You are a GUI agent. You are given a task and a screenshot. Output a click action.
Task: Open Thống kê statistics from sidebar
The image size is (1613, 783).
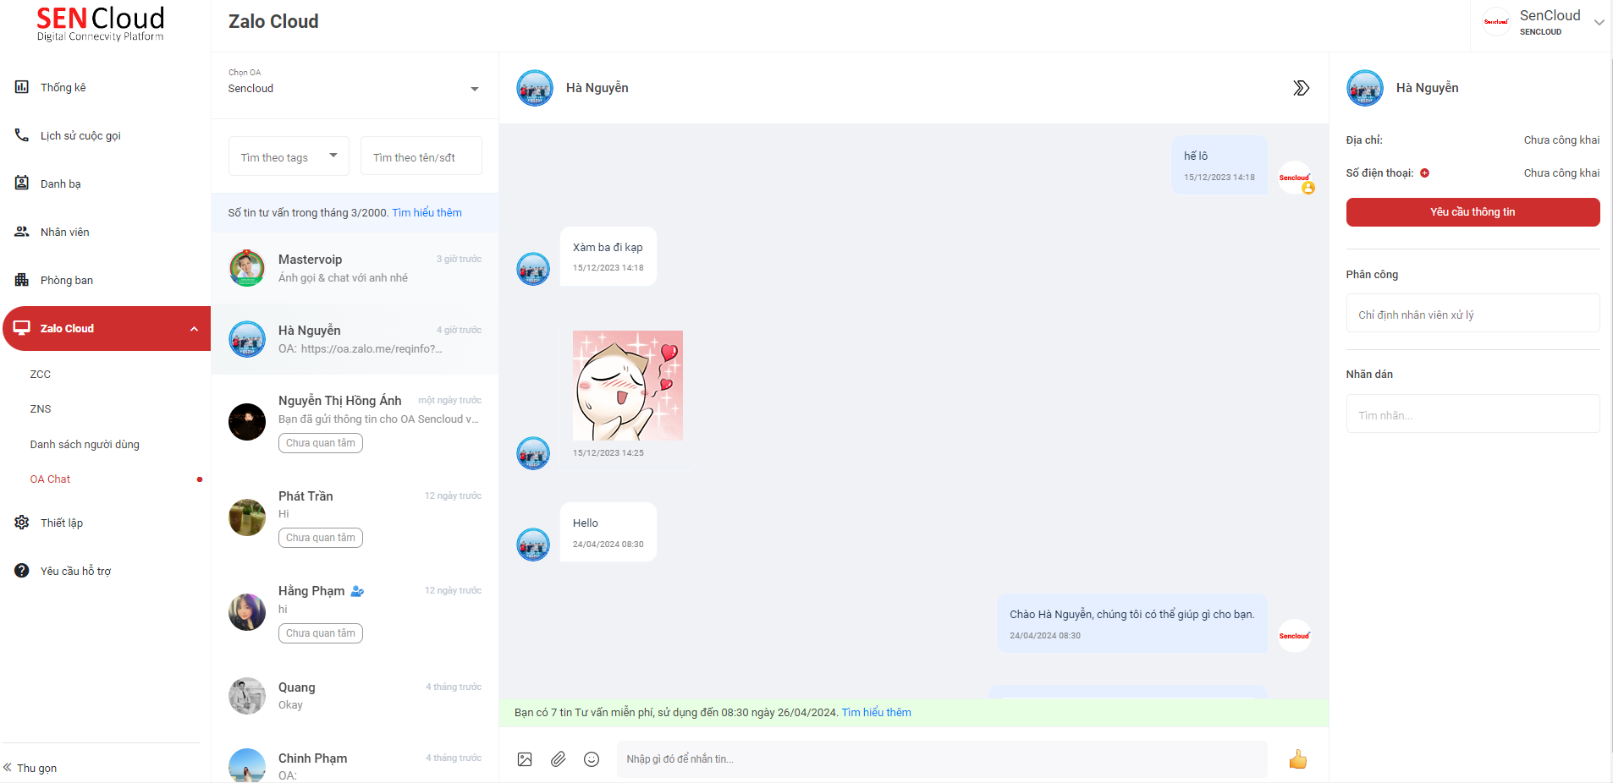click(63, 87)
